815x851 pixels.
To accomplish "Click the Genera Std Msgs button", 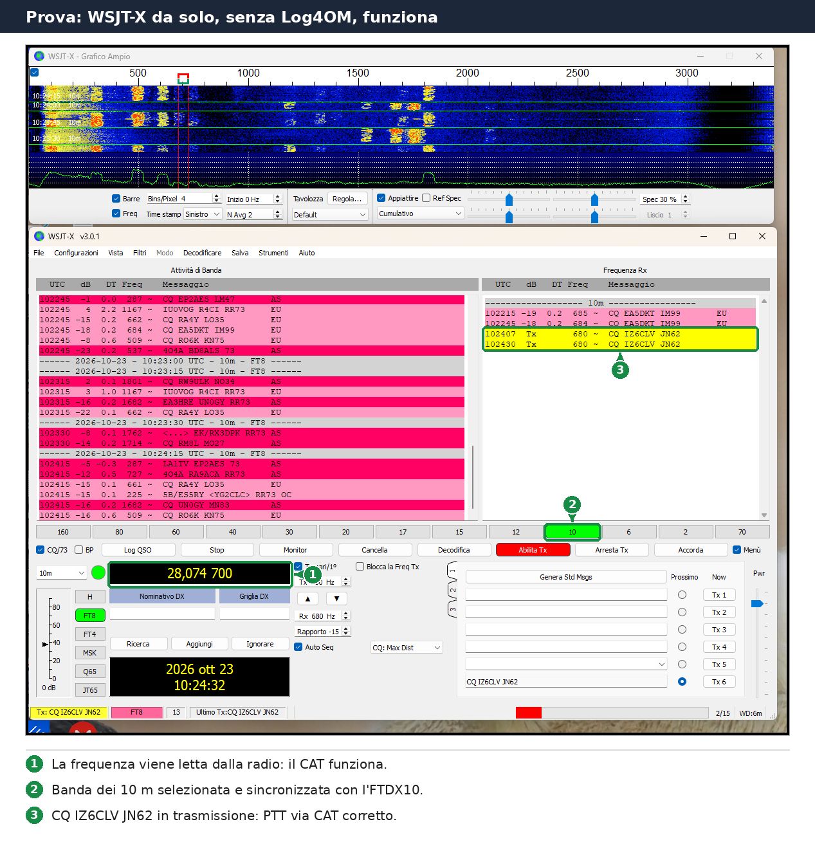I will pyautogui.click(x=566, y=577).
